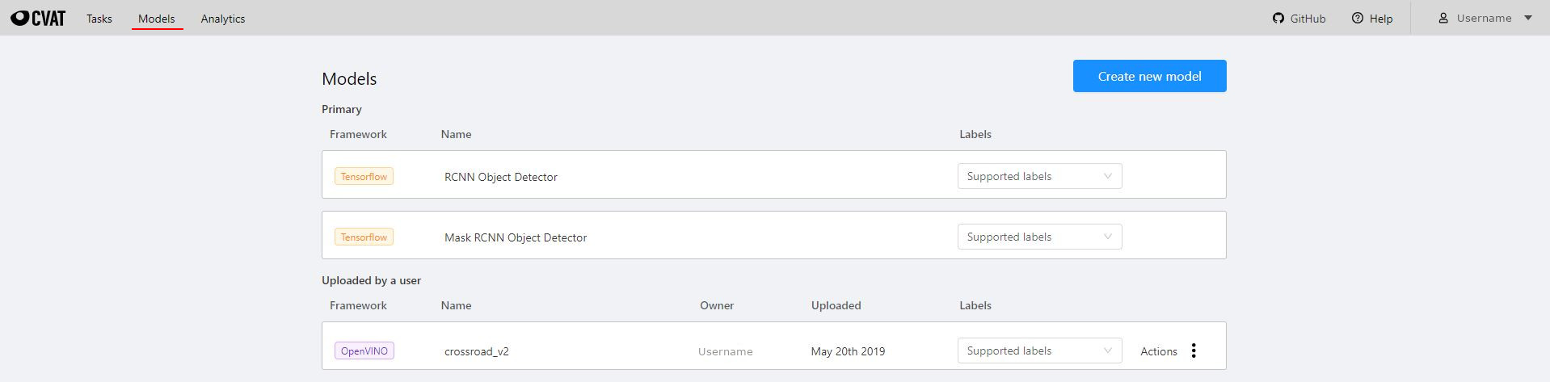Screen dimensions: 1550x382
Task: Click the Help link text
Action: coord(1381,19)
